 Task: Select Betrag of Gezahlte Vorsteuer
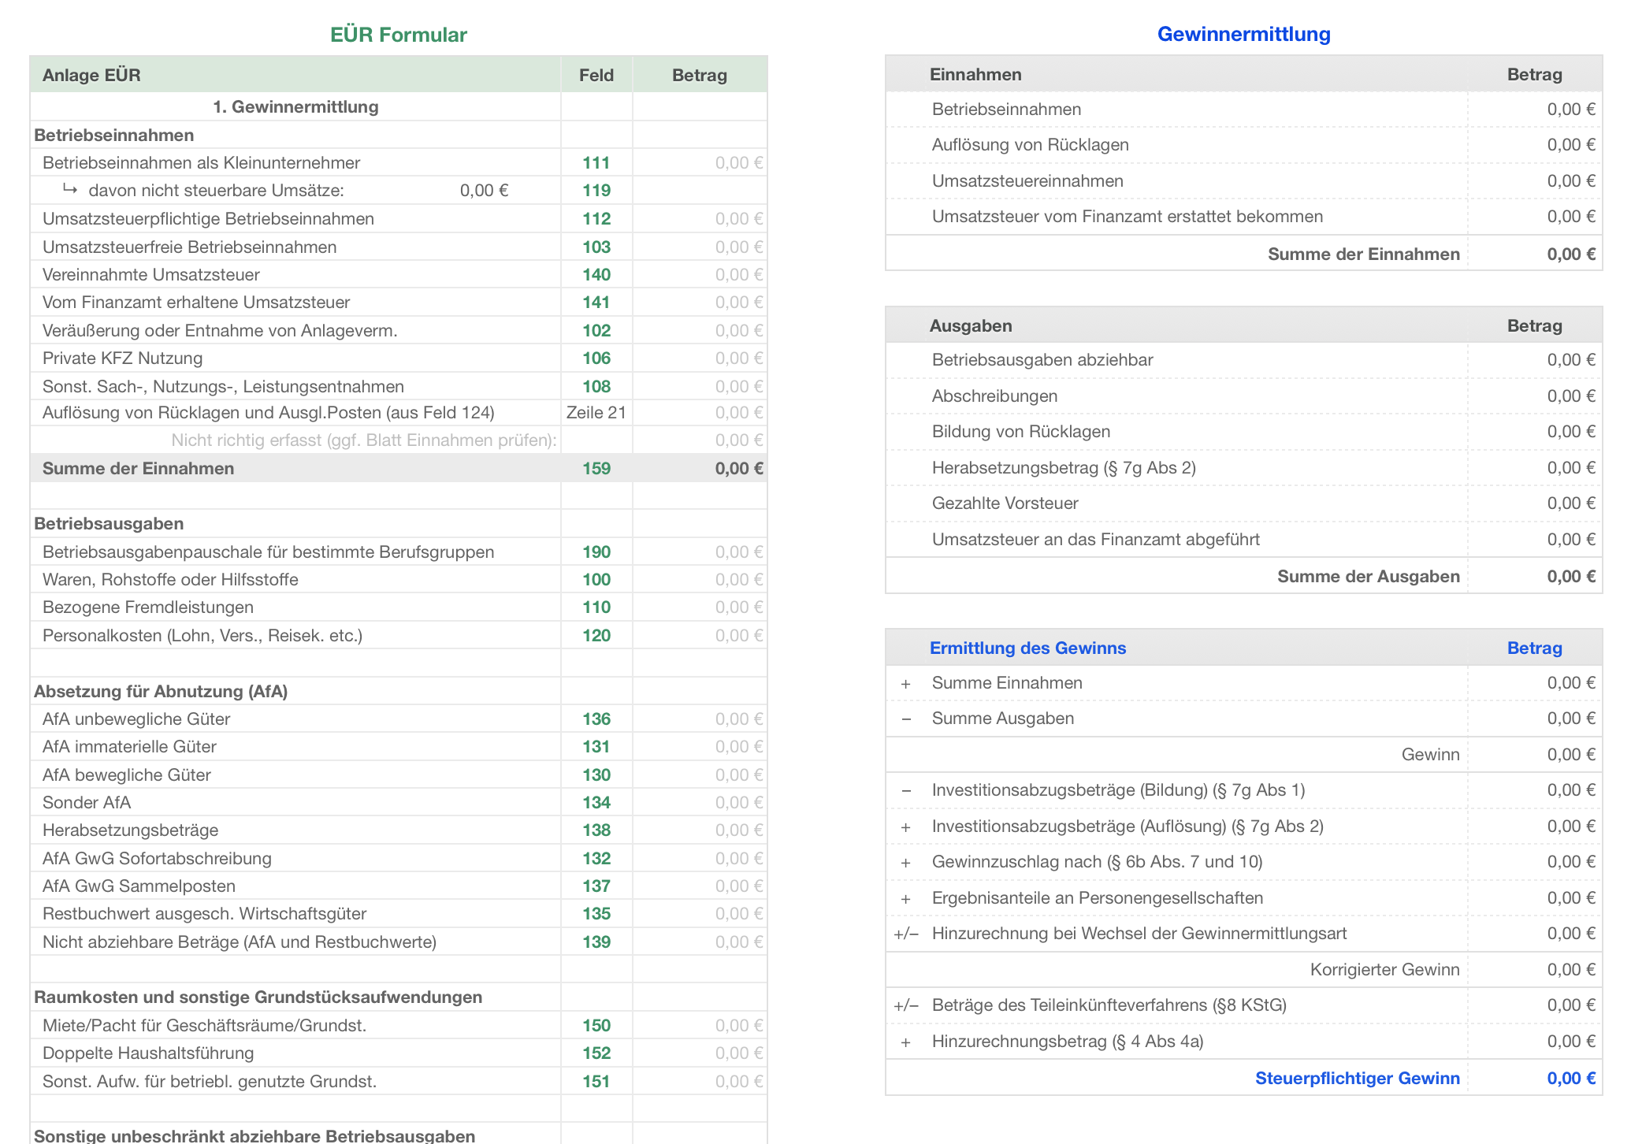point(1570,503)
